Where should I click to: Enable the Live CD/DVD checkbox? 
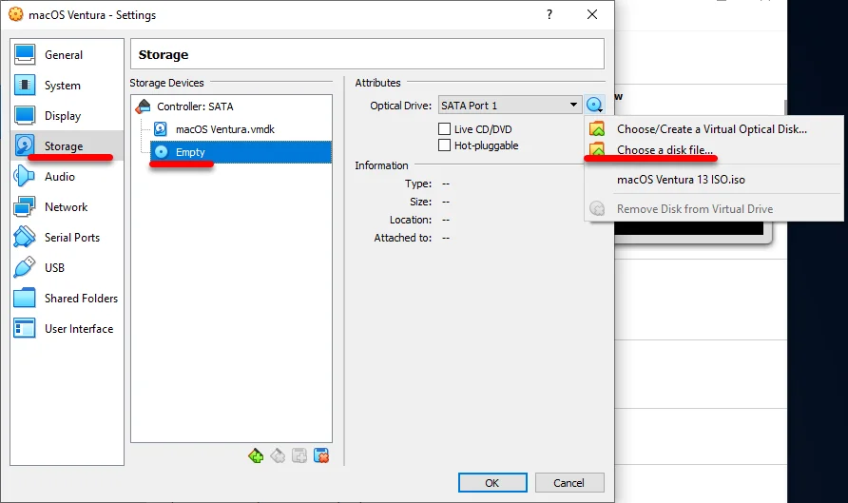444,128
